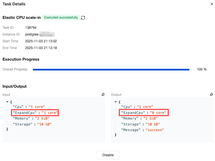
Task: Collapse the Input JSON tree
Action: click(x=7, y=102)
